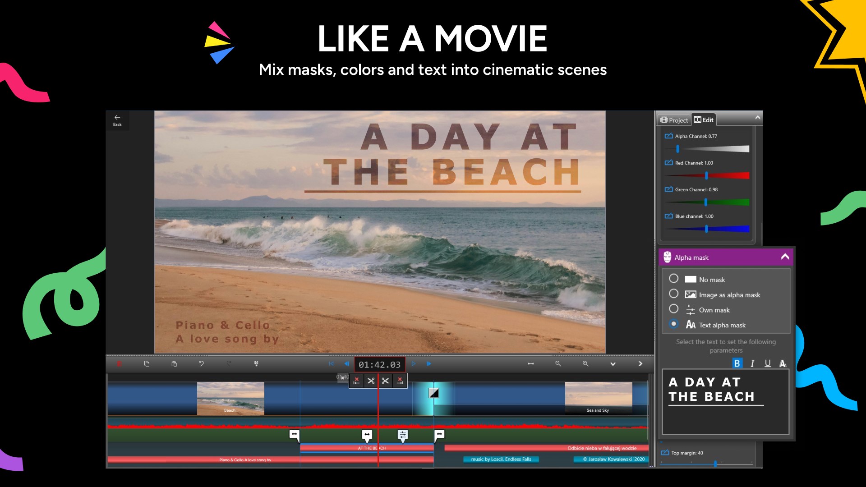Zoom in the timeline
Image resolution: width=866 pixels, height=487 pixels.
585,364
